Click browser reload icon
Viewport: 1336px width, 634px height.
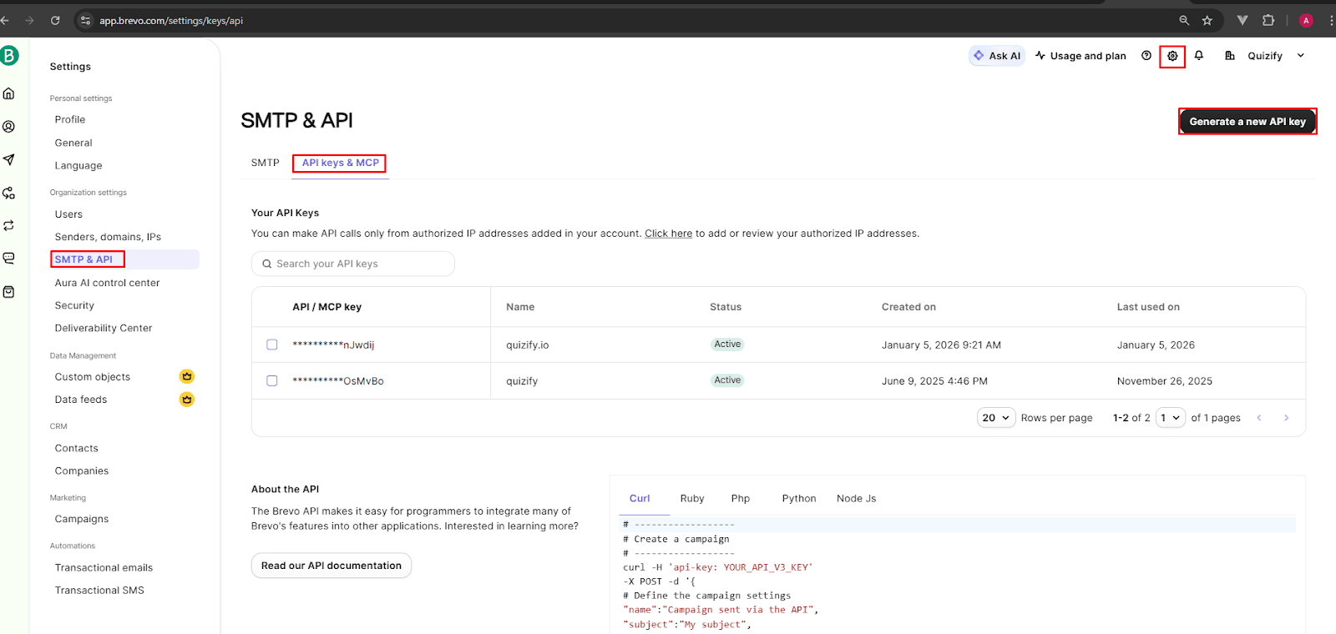[55, 20]
